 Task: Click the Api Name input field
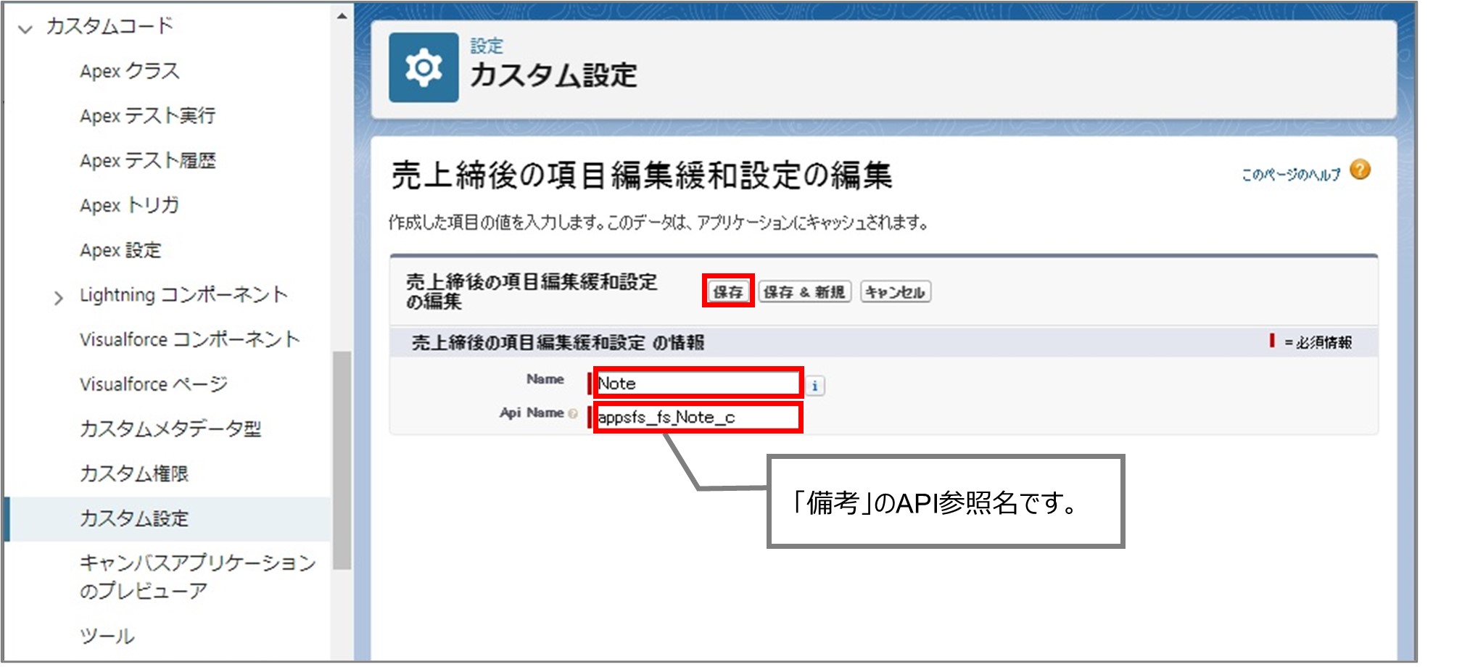(698, 418)
